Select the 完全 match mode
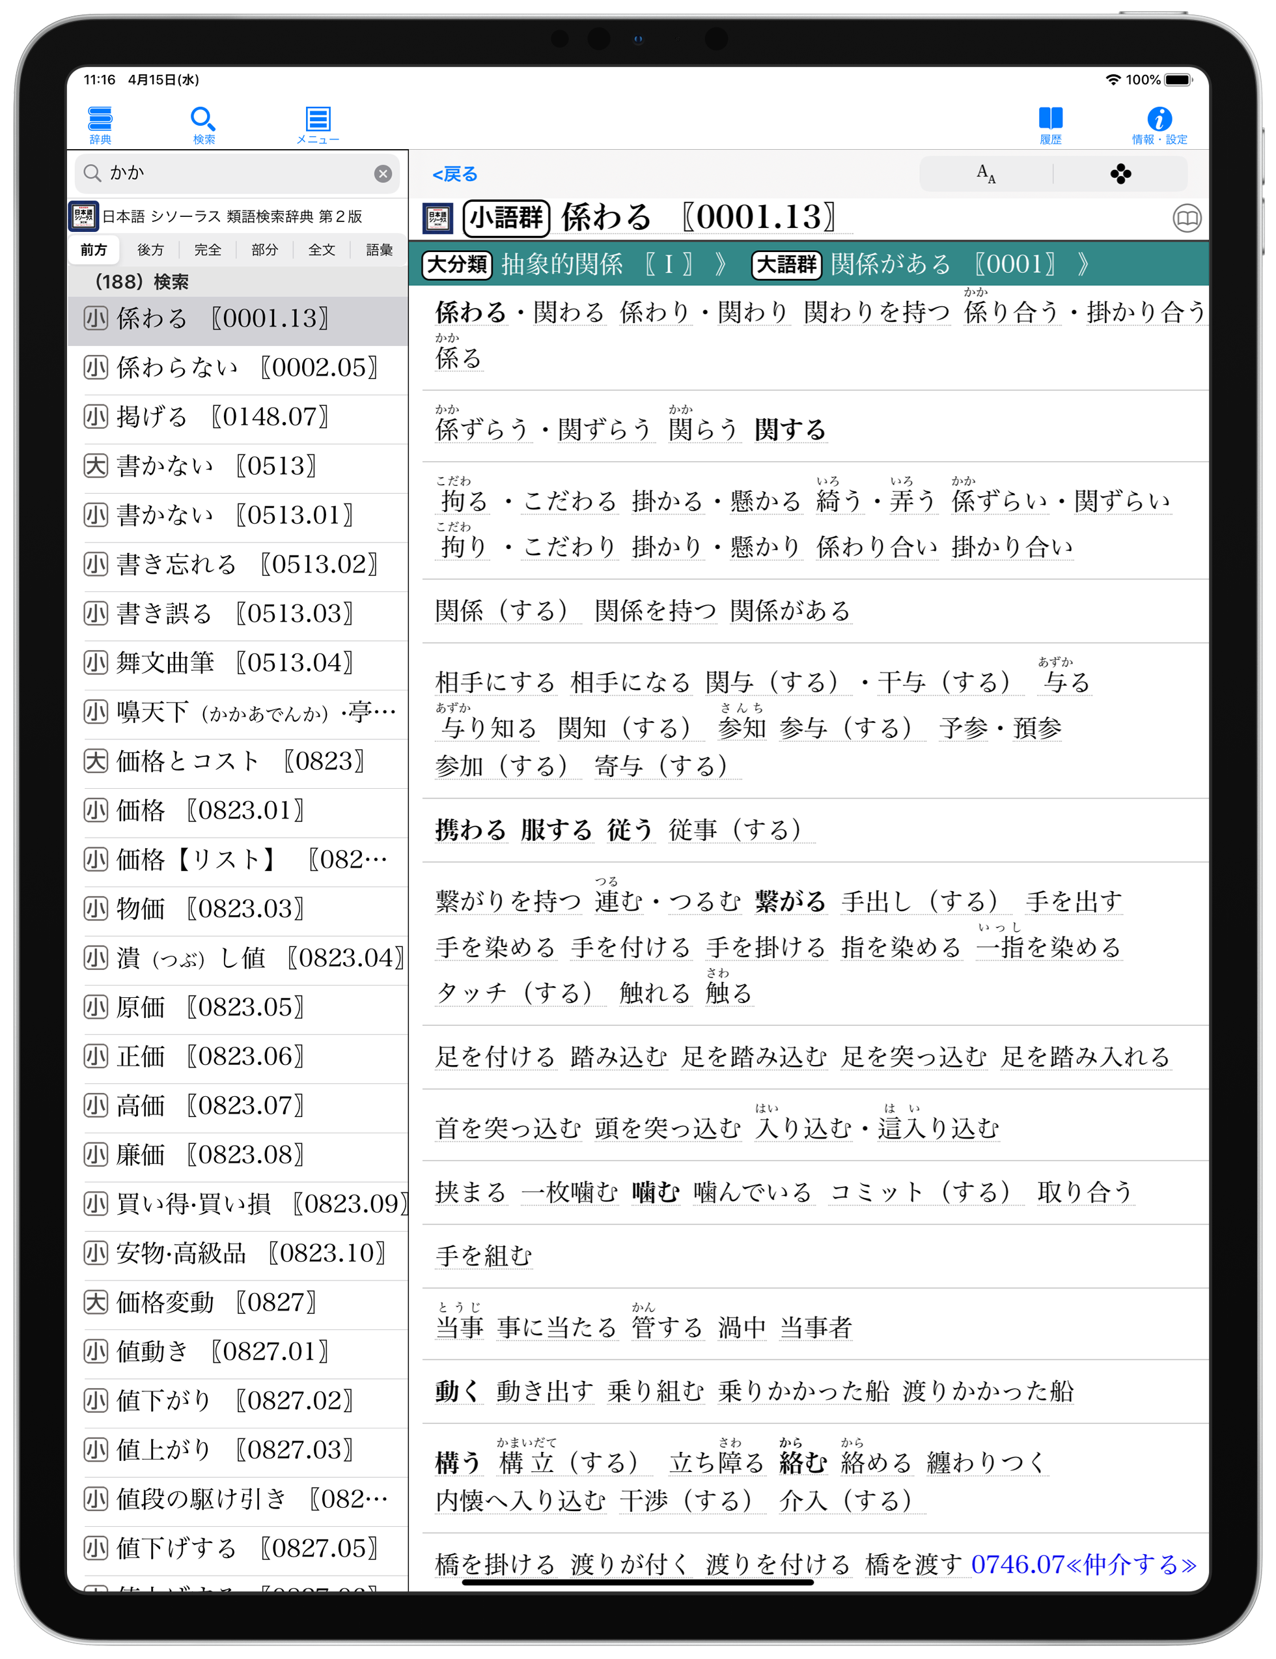1276x1659 pixels. (207, 250)
